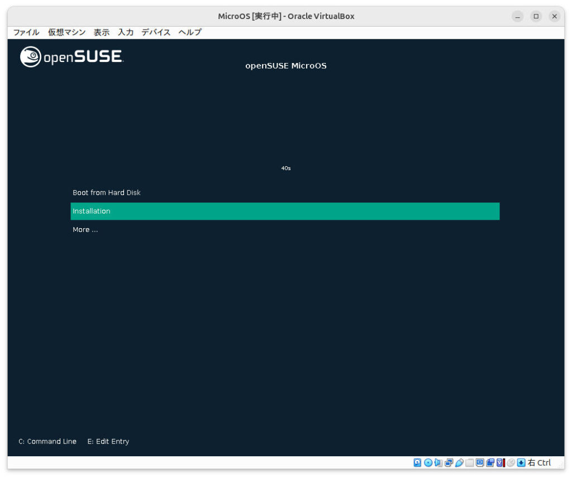Open the 表示 menu

pos(102,32)
